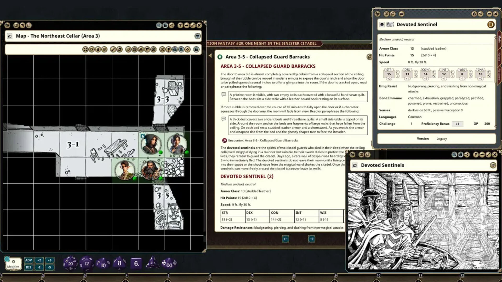Collapse the story panel with the left chevron

[211, 55]
